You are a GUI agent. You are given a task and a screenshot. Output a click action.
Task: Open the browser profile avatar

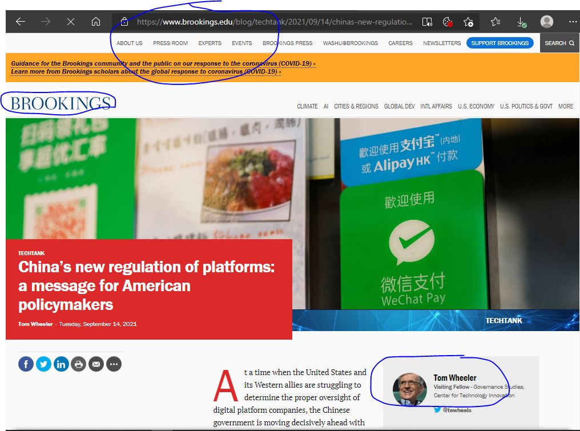(x=547, y=22)
